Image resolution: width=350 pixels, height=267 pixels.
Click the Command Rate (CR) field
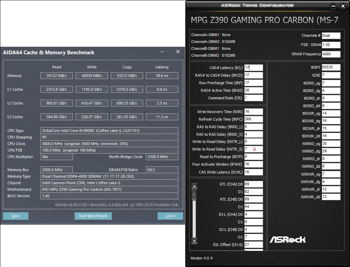(x=254, y=98)
